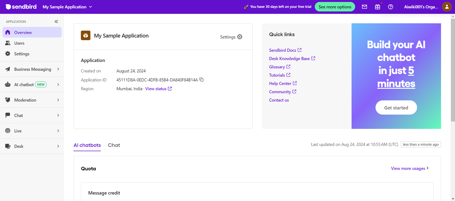455x201 pixels.
Task: Open View more usages link
Action: [x=410, y=168]
